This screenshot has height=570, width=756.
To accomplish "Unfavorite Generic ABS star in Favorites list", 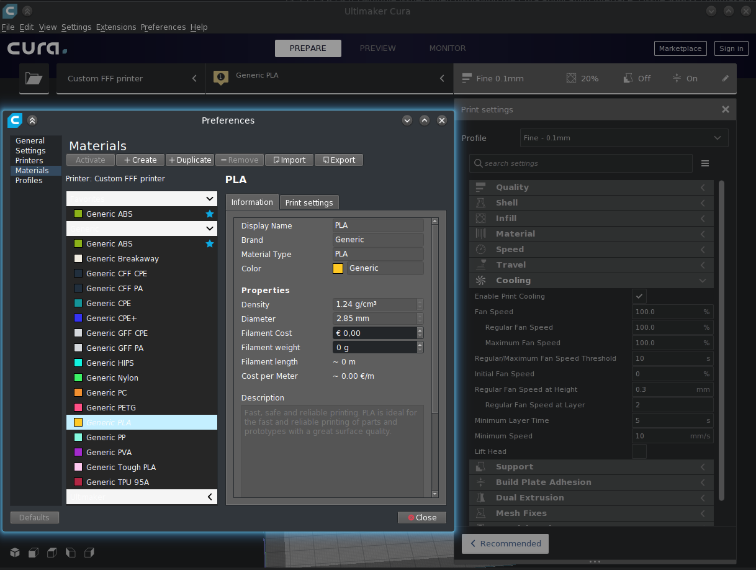I will click(210, 214).
